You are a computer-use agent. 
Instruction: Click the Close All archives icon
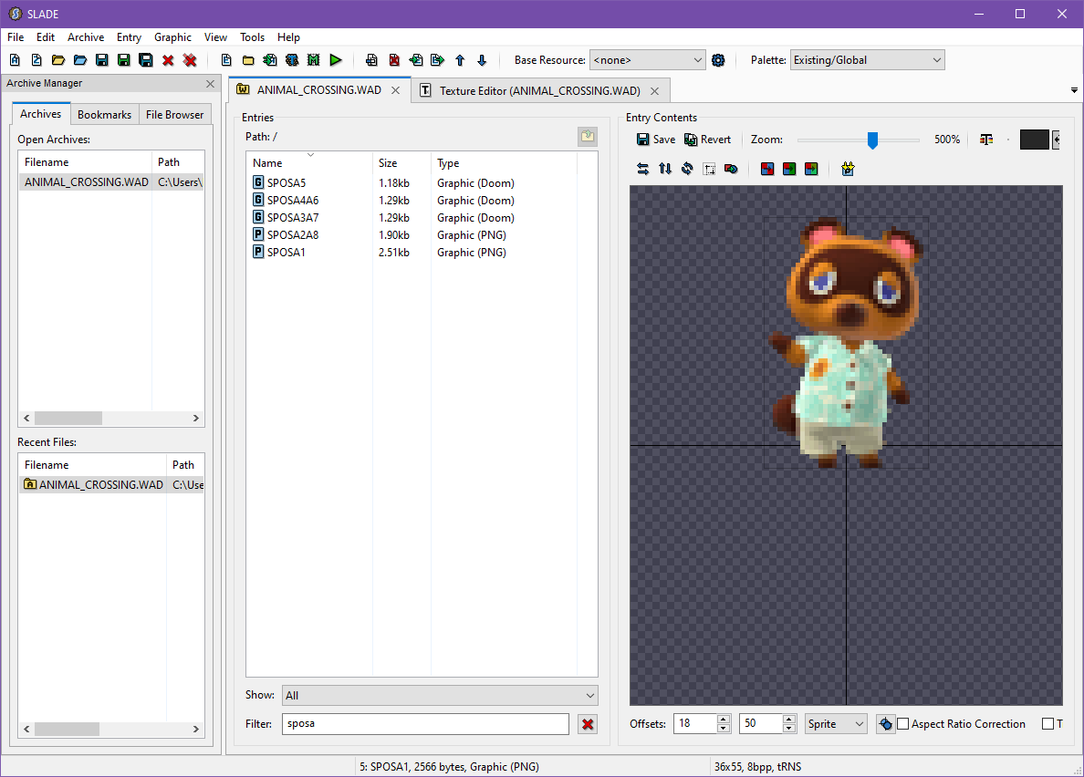pyautogui.click(x=190, y=60)
